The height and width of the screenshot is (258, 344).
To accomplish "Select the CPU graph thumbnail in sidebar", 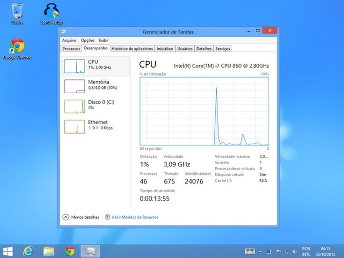I will 74,66.
